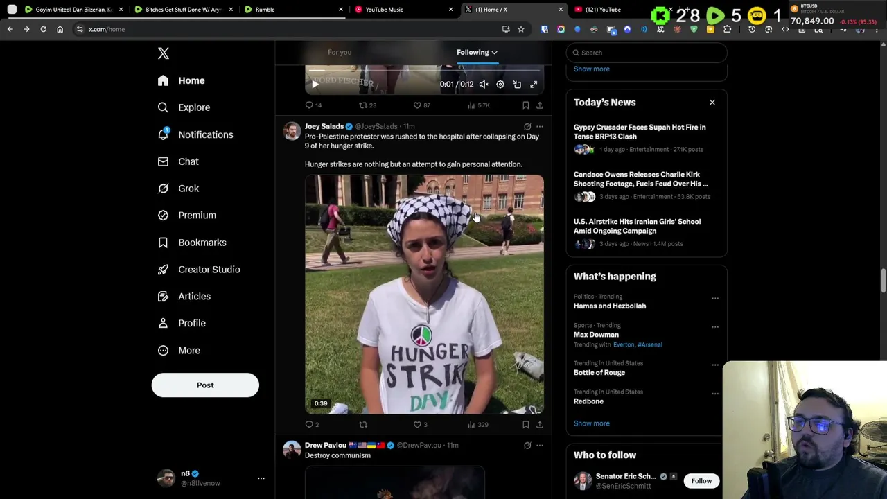Repost the post with 23 reposts
Viewport: 887px width, 499px height.
[x=367, y=105]
